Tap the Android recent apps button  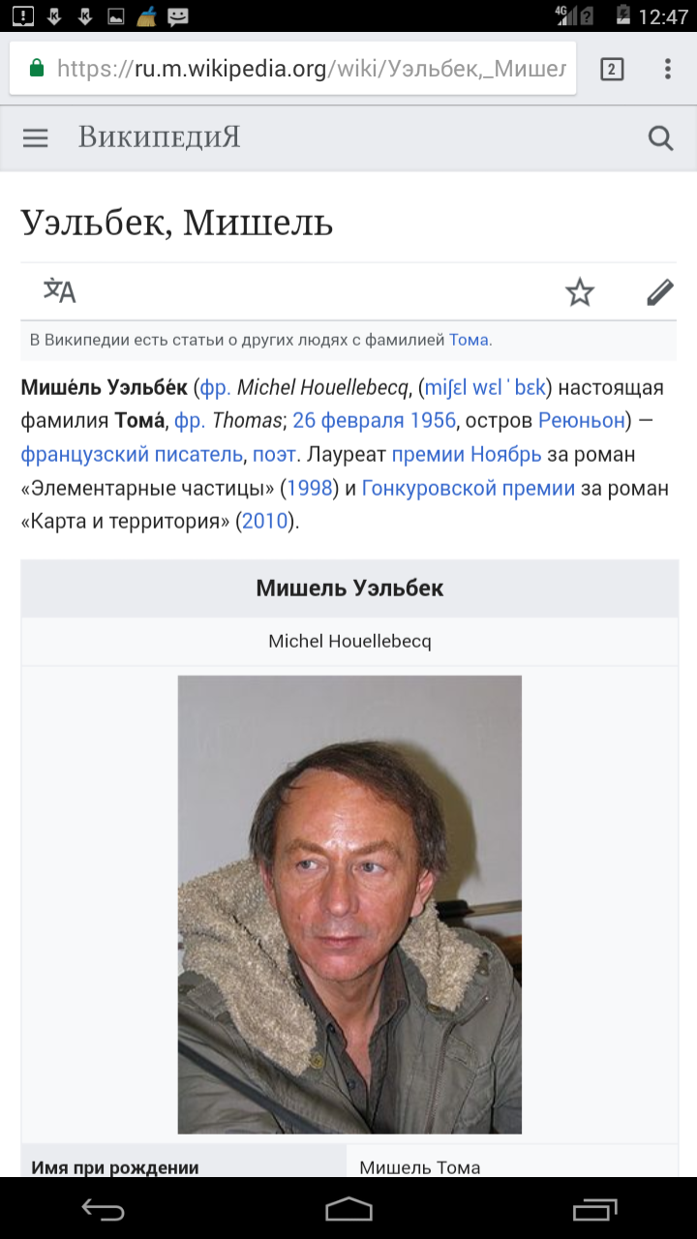point(594,1209)
